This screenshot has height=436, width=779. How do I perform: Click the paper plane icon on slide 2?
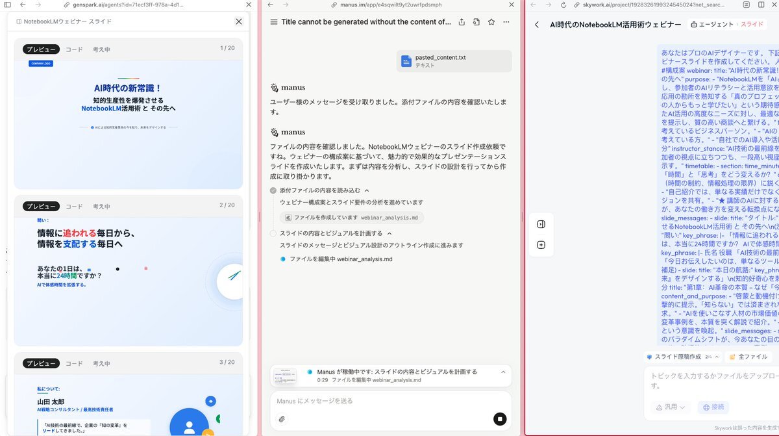(x=234, y=275)
